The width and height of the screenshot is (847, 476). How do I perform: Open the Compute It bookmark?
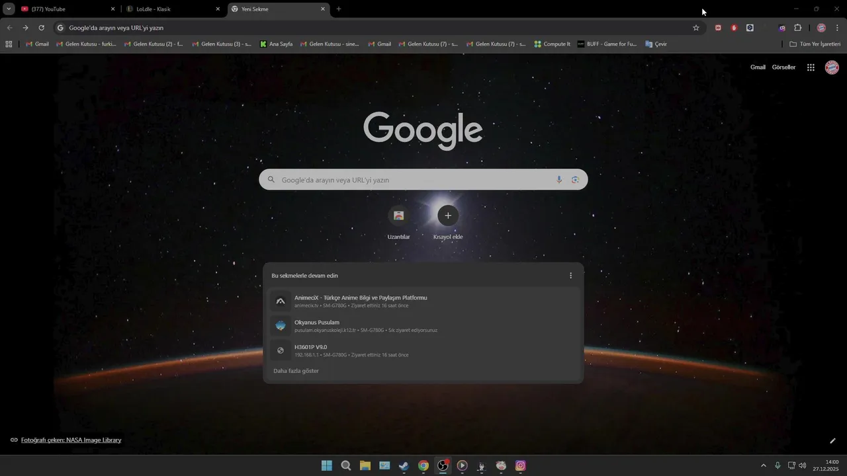[x=552, y=44]
